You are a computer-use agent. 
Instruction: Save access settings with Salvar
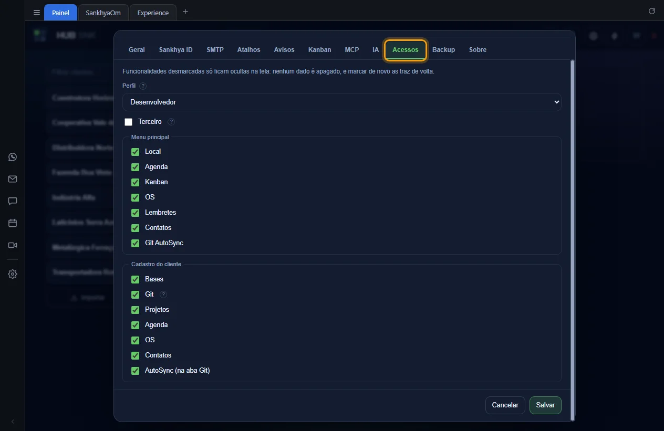coord(546,405)
